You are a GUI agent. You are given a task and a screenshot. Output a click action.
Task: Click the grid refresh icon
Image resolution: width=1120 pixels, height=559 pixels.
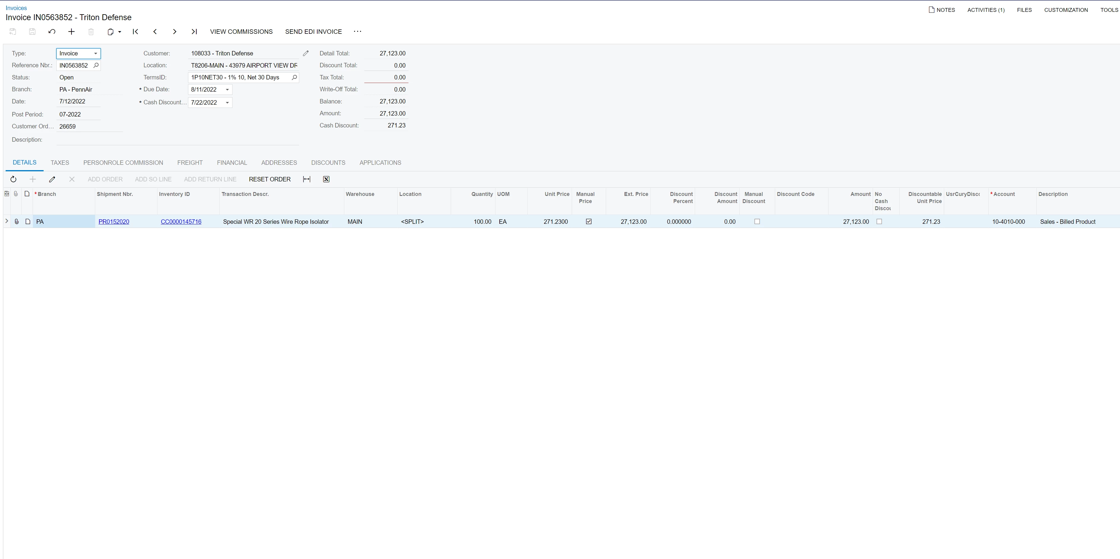tap(13, 179)
